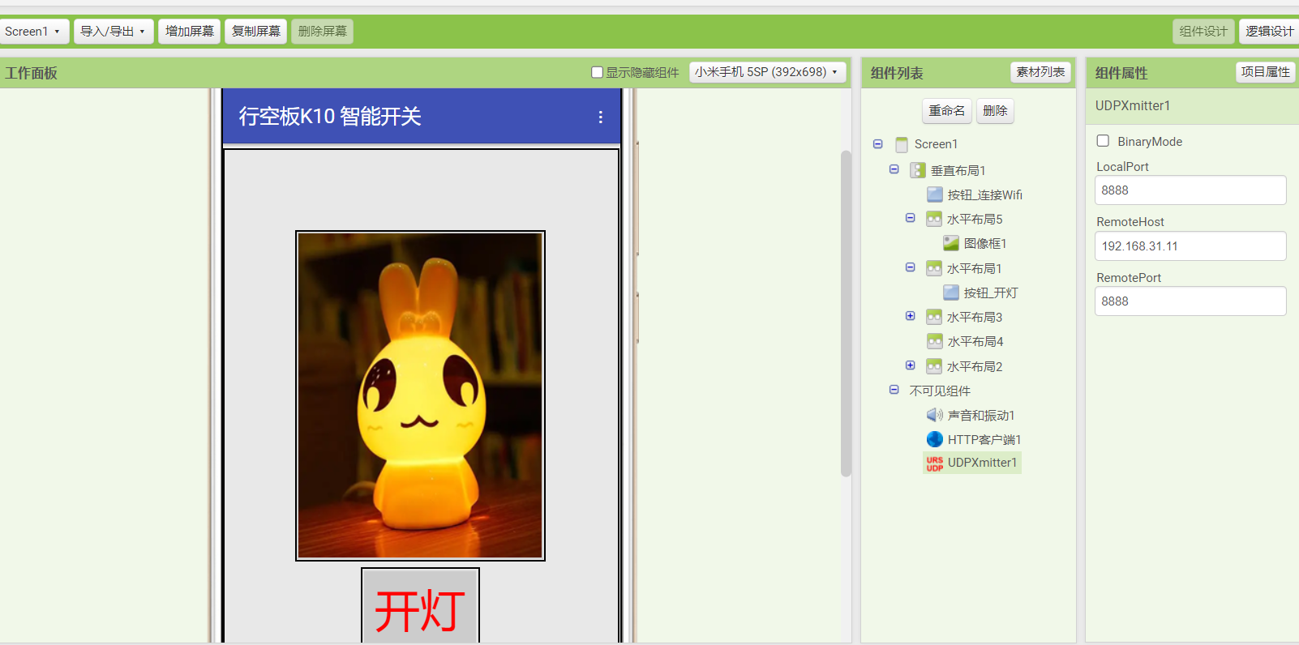Click the 水平布局2 layout icon
The image size is (1299, 645).
(934, 366)
